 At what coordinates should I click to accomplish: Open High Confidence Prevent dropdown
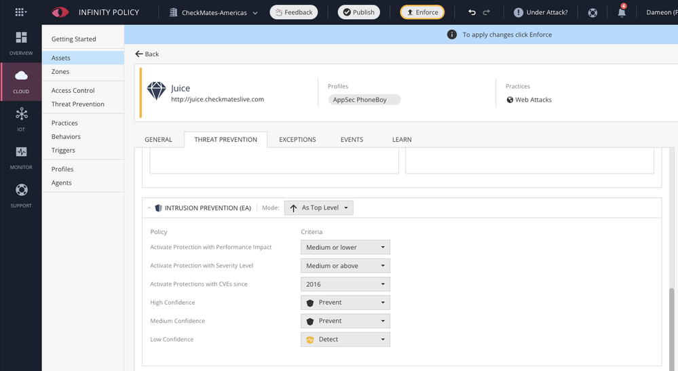click(x=345, y=302)
